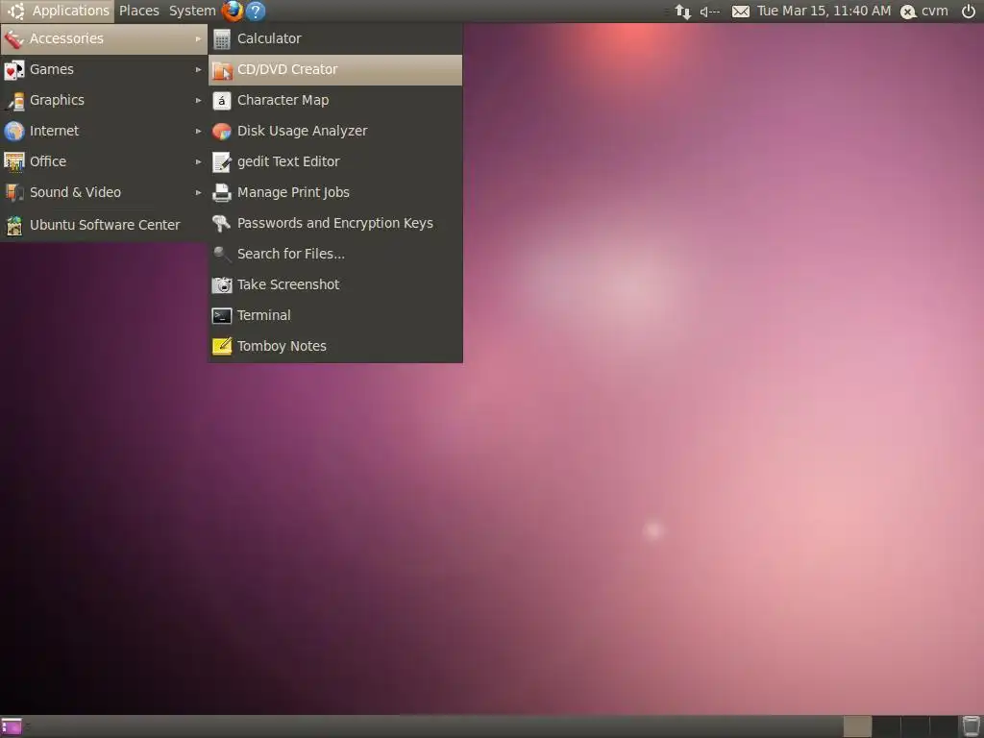The width and height of the screenshot is (984, 738).
Task: Click the Ubuntu Software Center icon
Action: (x=13, y=225)
